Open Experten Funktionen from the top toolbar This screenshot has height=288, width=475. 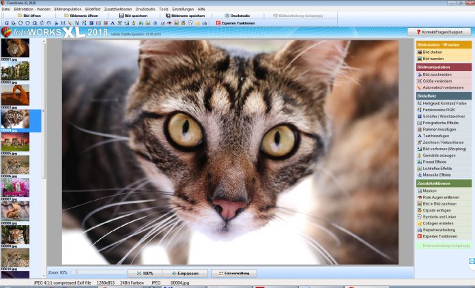[x=235, y=23]
